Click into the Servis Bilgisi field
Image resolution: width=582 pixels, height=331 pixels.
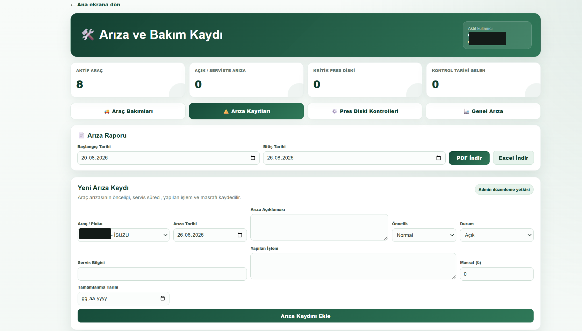pyautogui.click(x=162, y=274)
